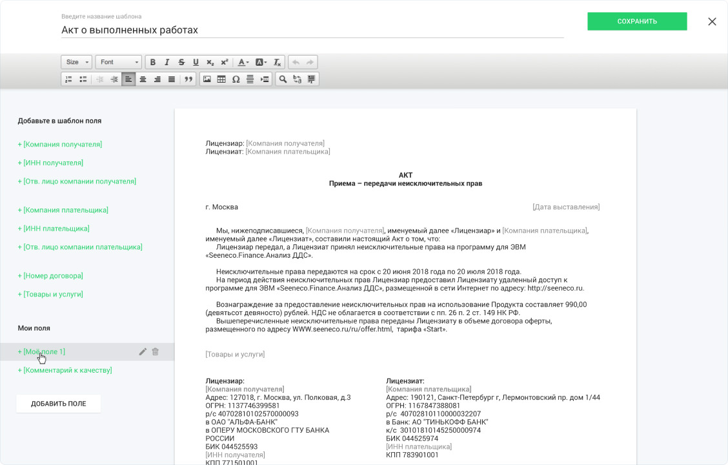Open the Size dropdown
Screen dimensions: 728x465
(77, 62)
